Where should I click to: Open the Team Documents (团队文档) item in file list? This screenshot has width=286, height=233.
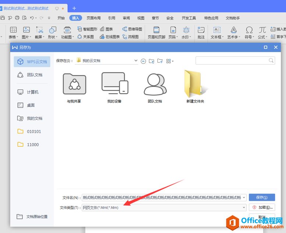point(155,88)
